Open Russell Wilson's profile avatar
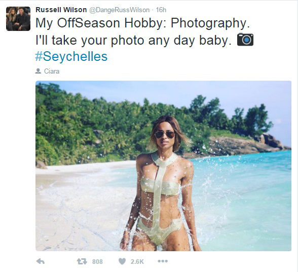This screenshot has height=272, width=298. [18, 19]
